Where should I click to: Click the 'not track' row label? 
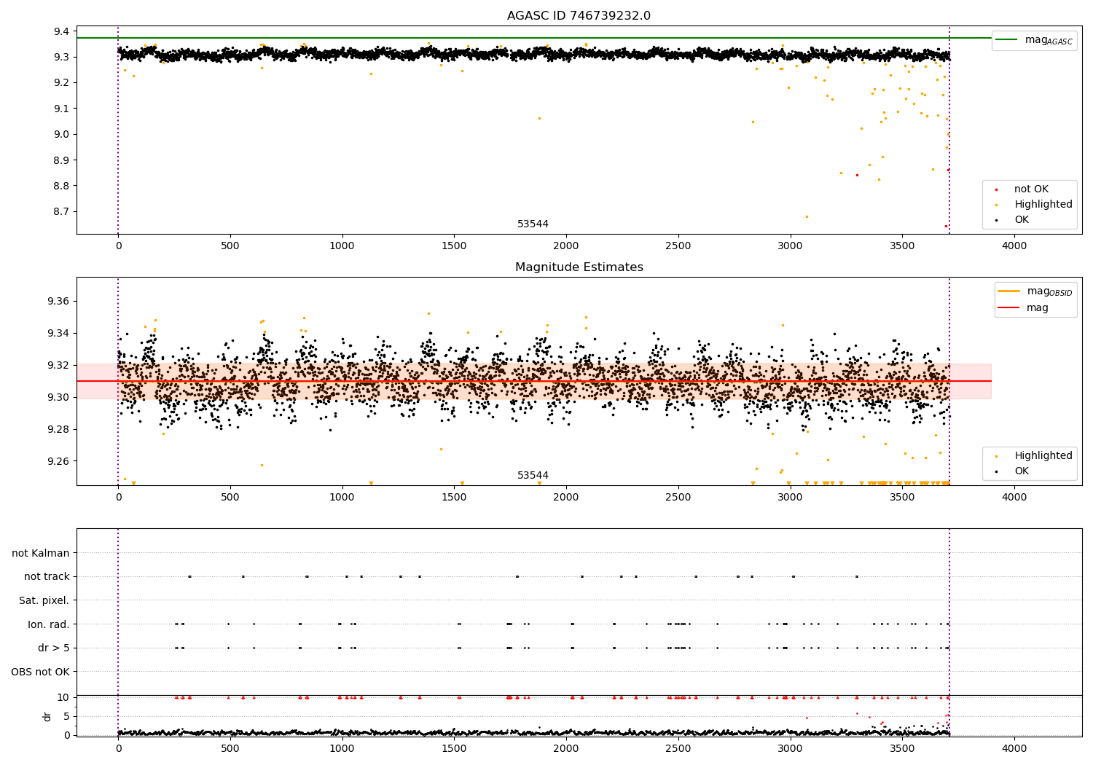(47, 577)
